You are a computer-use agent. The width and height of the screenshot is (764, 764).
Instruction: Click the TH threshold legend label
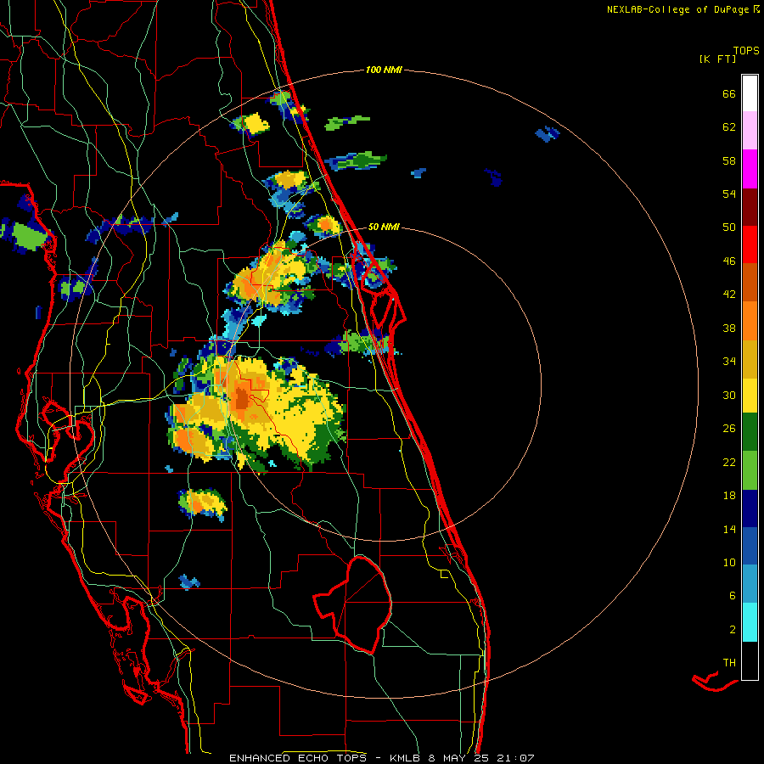pyautogui.click(x=729, y=663)
